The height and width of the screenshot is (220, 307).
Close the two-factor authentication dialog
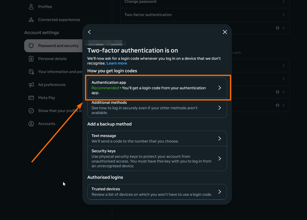tap(225, 32)
